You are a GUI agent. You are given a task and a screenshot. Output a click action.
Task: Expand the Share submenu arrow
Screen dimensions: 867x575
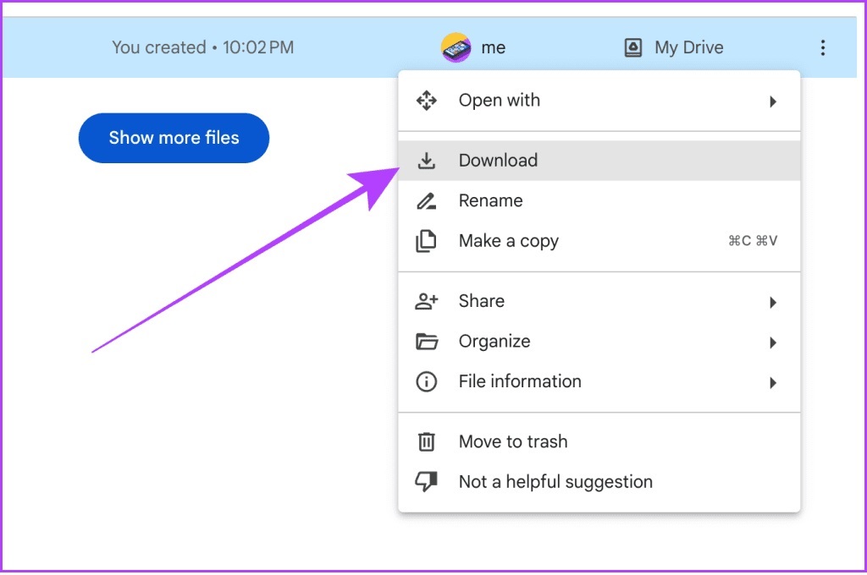(x=773, y=302)
